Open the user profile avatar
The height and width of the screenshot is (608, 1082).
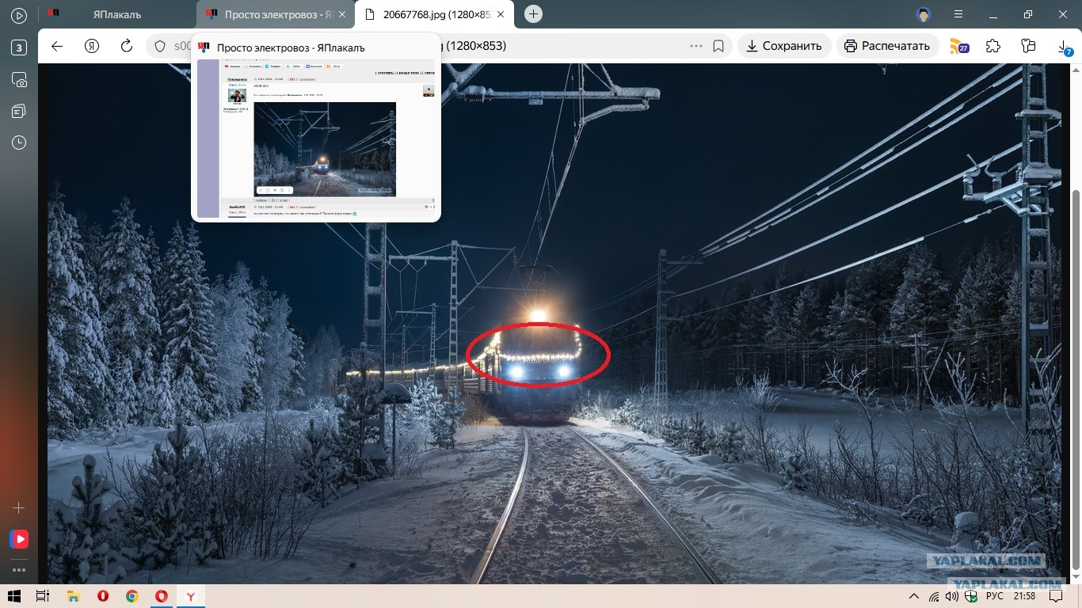(x=923, y=14)
